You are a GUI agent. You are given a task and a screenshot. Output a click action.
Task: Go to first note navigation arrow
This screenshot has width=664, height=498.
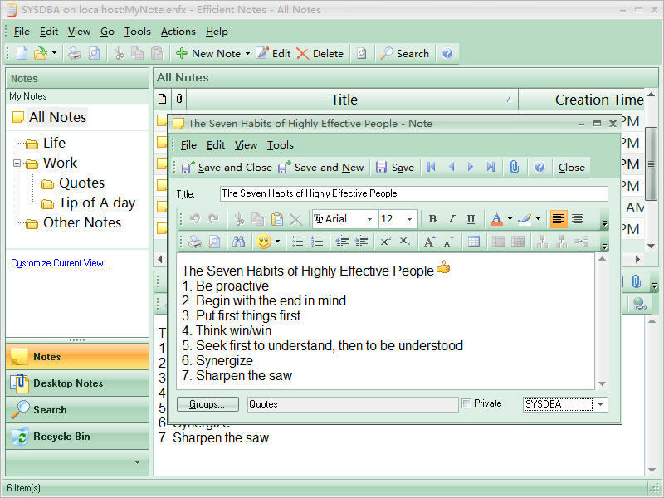432,167
